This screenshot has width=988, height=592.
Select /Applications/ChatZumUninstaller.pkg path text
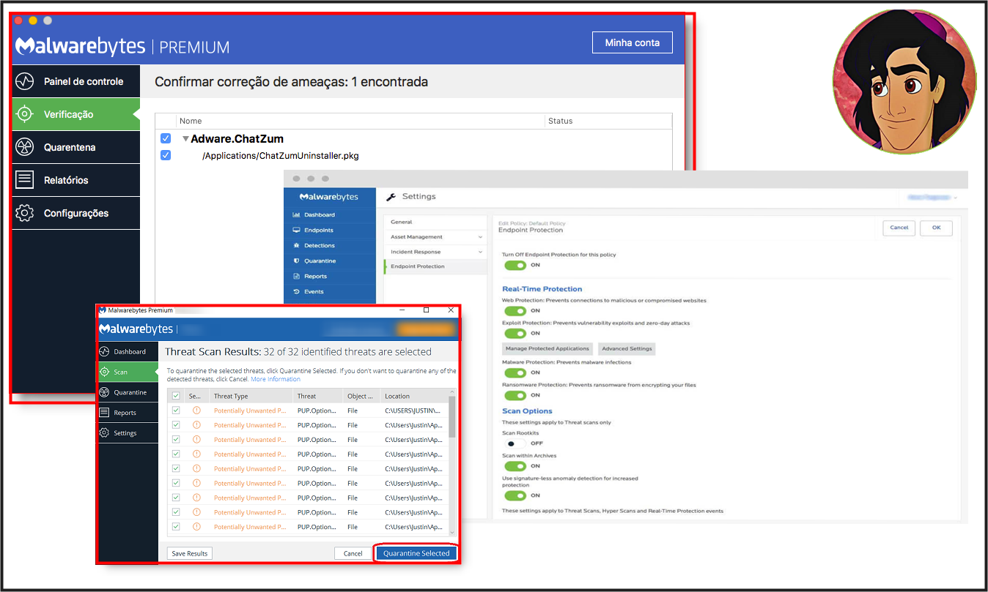coord(281,155)
